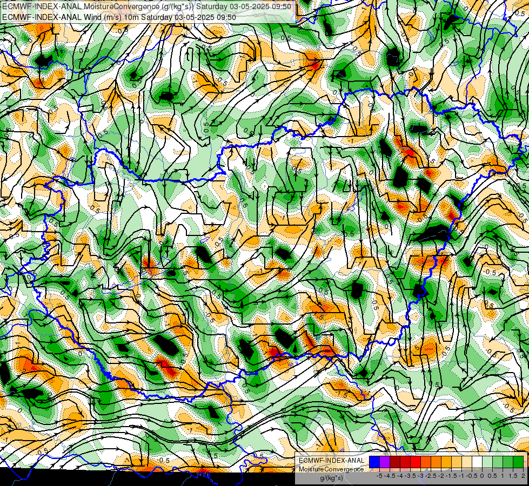Select the -4 tick label on the legend
Screen dimensions: 529x486
pos(400,476)
